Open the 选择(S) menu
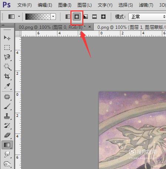166x169 pixels. [x=126, y=5]
